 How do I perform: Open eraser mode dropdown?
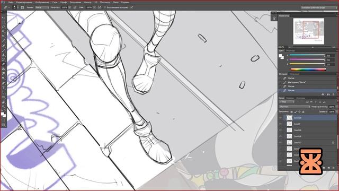tap(42, 7)
